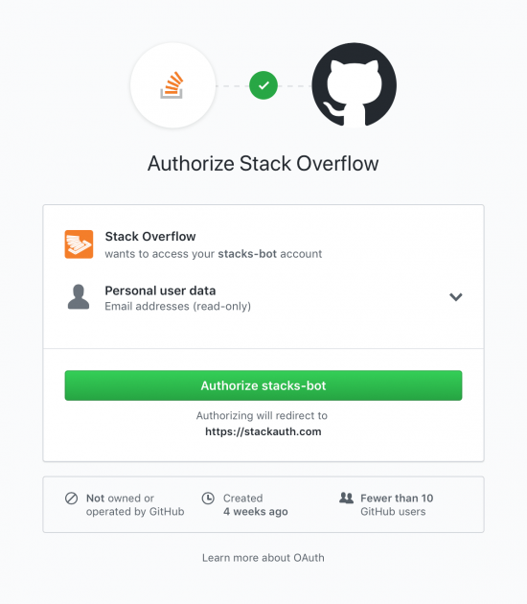Click Fewer than 10 GitHub users text

coord(397,504)
